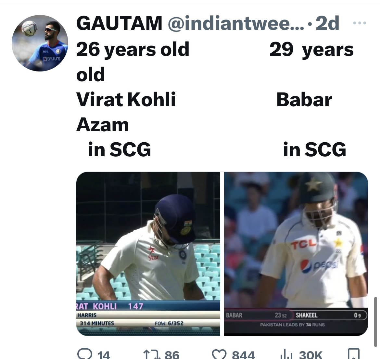The height and width of the screenshot is (359, 380).
Task: Click the 2d timestamp of the tweet
Action: click(327, 23)
